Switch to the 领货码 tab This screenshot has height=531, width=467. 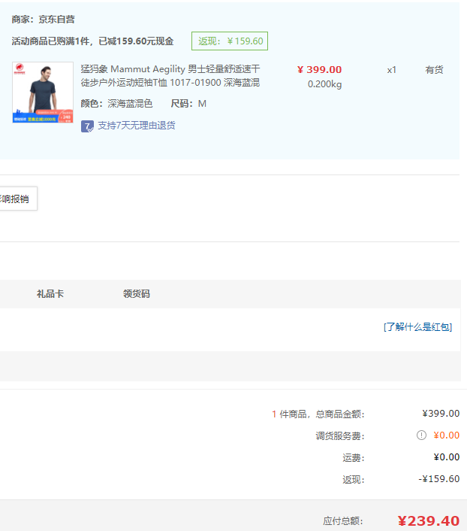137,293
